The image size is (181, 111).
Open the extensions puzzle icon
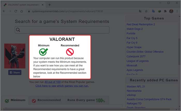coord(165,11)
